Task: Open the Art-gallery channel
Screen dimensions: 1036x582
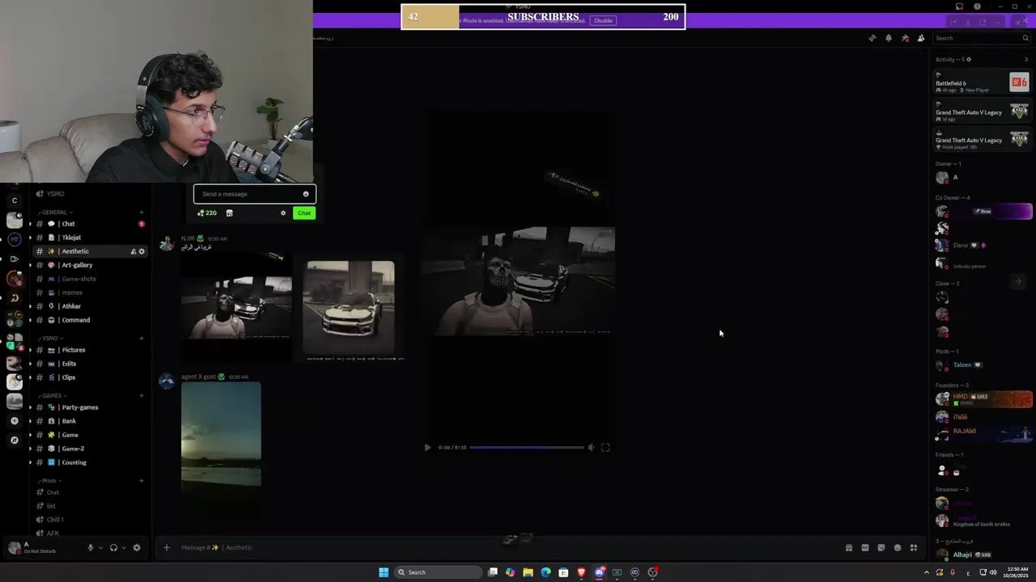Action: click(x=89, y=265)
